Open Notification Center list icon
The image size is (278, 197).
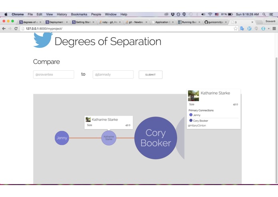271,14
